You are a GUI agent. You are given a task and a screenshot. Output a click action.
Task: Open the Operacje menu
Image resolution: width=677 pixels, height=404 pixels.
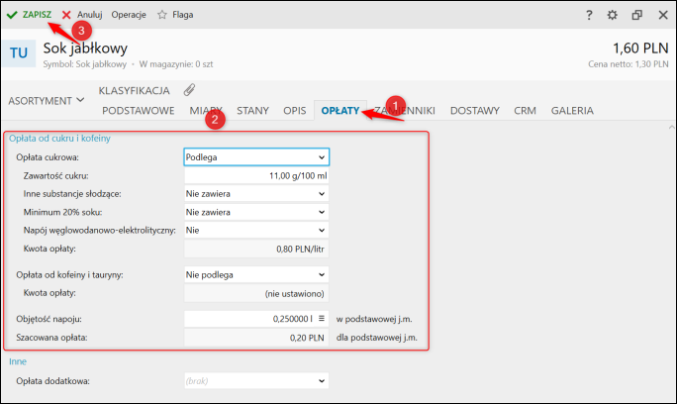[x=129, y=15]
